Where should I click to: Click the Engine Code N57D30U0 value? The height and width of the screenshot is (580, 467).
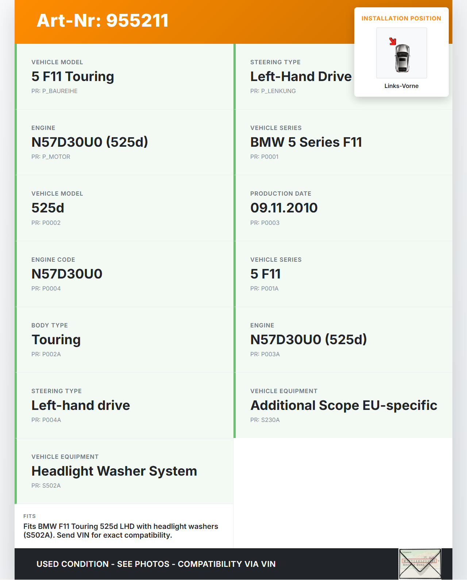coord(67,274)
